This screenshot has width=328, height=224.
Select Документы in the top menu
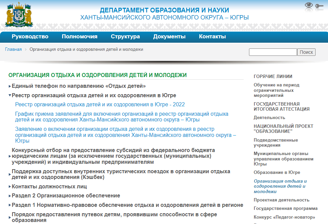pyautogui.click(x=169, y=37)
